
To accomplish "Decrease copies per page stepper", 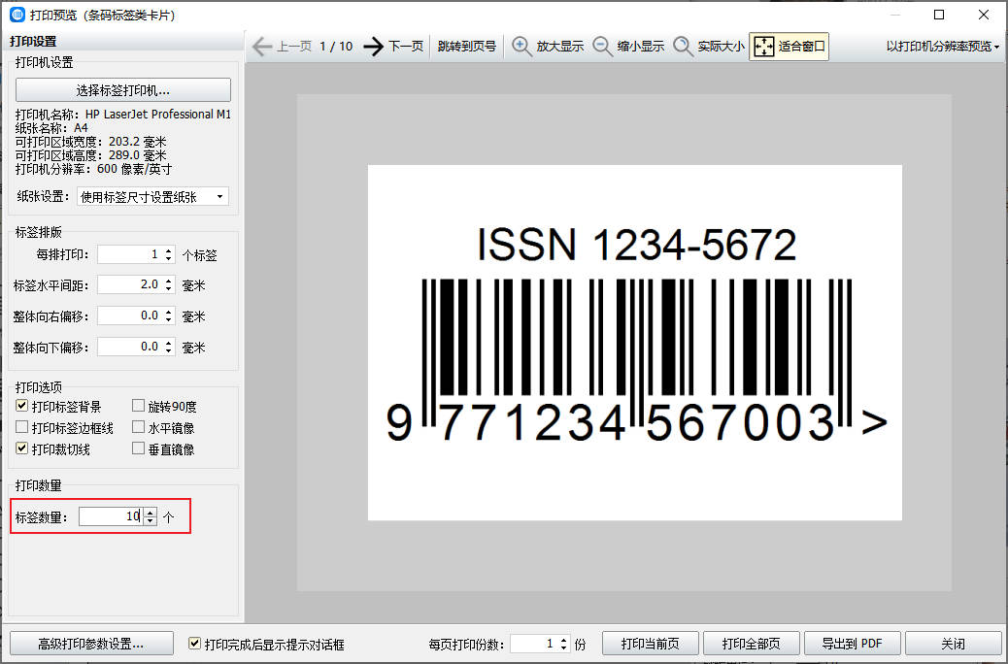I will (x=564, y=647).
